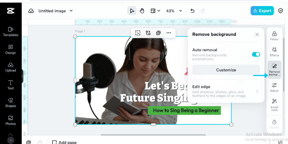
Task: Open the Opacity tool
Action: (x=274, y=124)
